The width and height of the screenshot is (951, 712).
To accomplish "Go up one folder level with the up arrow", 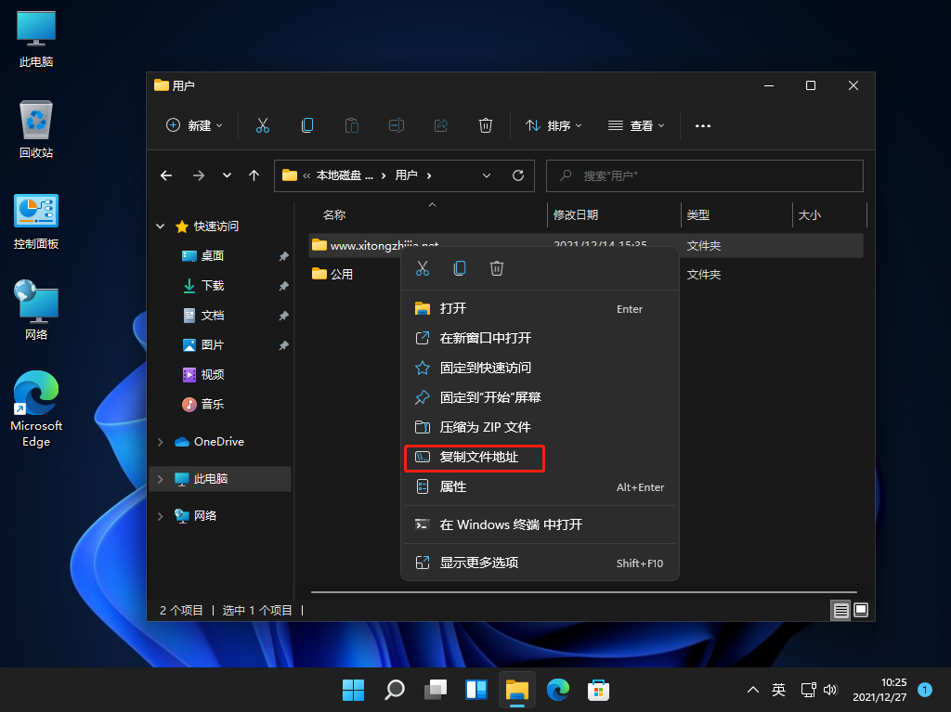I will click(254, 175).
